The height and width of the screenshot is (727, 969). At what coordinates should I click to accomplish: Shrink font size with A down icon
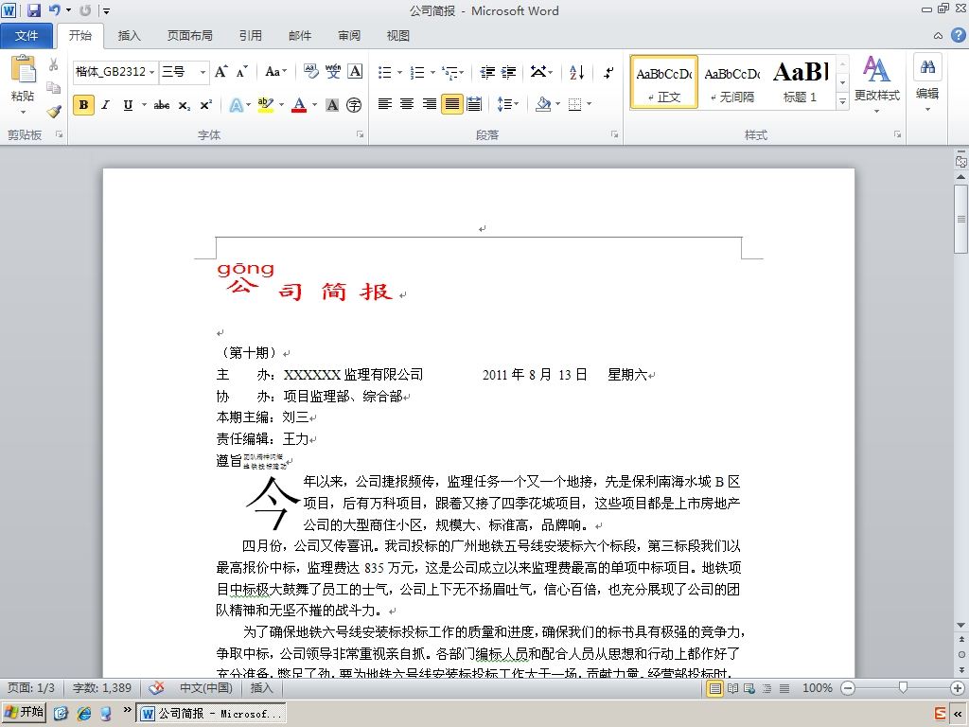[241, 72]
